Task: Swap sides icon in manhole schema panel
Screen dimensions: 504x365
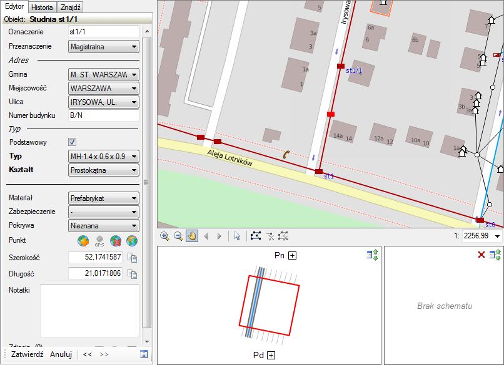Action: 373,255
